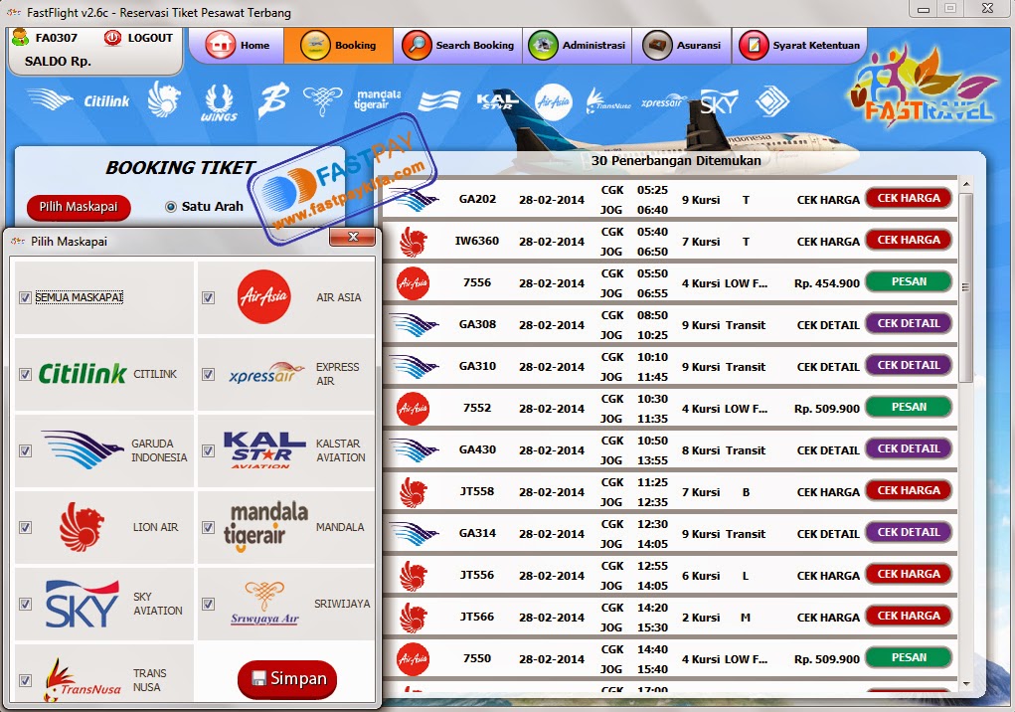Click the AirAsia logo in the top banner
1015x712 pixels.
[x=554, y=101]
